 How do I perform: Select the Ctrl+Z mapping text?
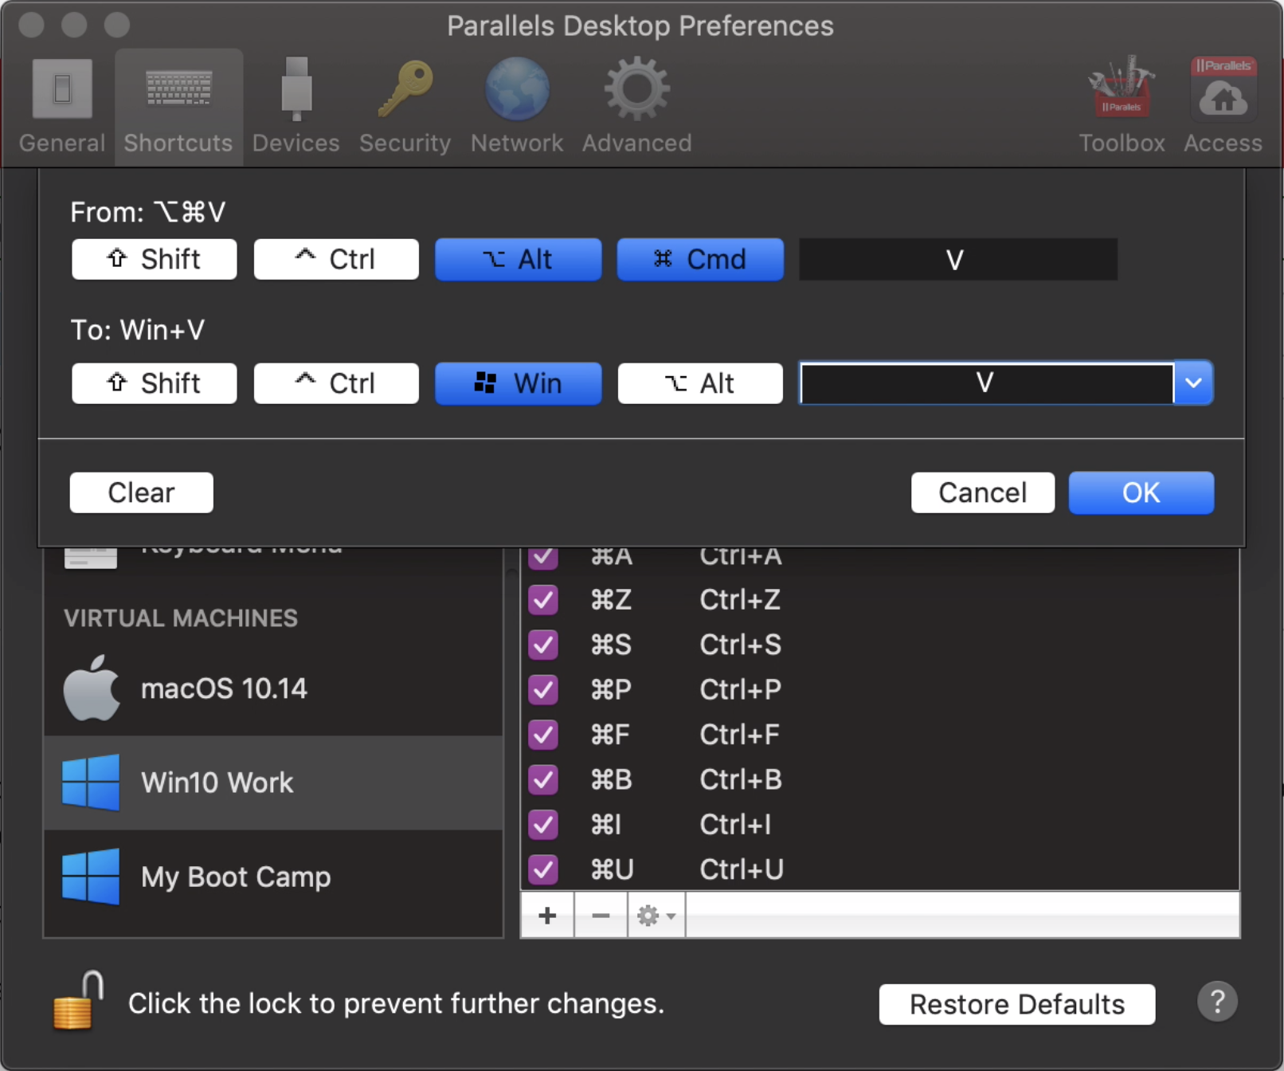740,599
